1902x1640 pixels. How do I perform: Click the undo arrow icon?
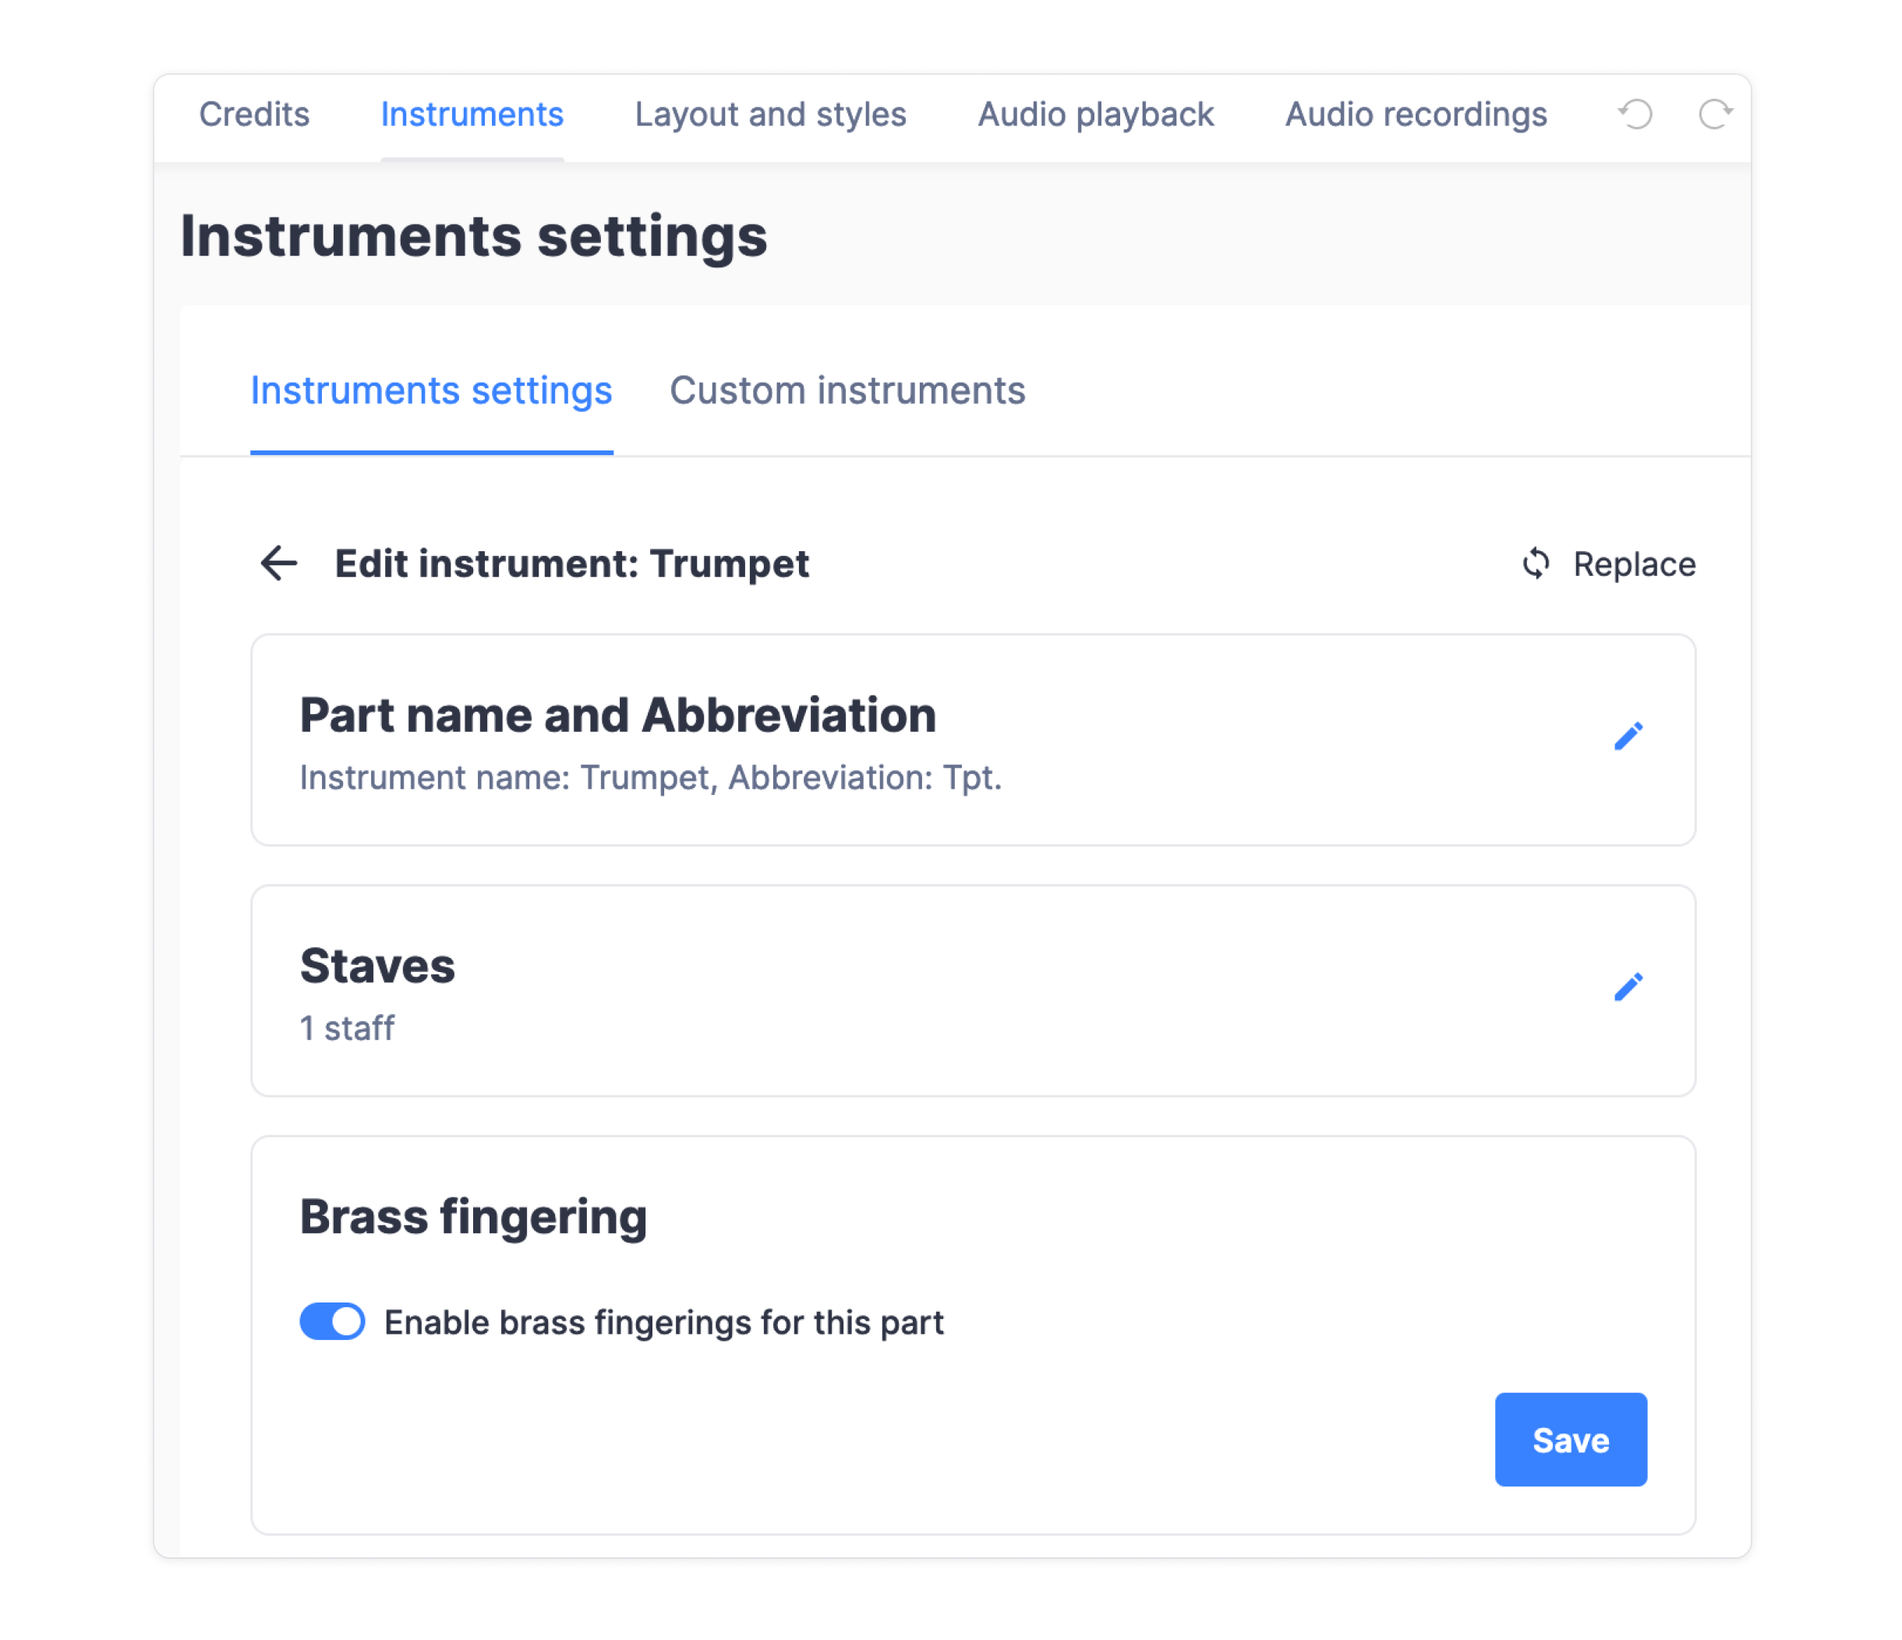click(1635, 115)
